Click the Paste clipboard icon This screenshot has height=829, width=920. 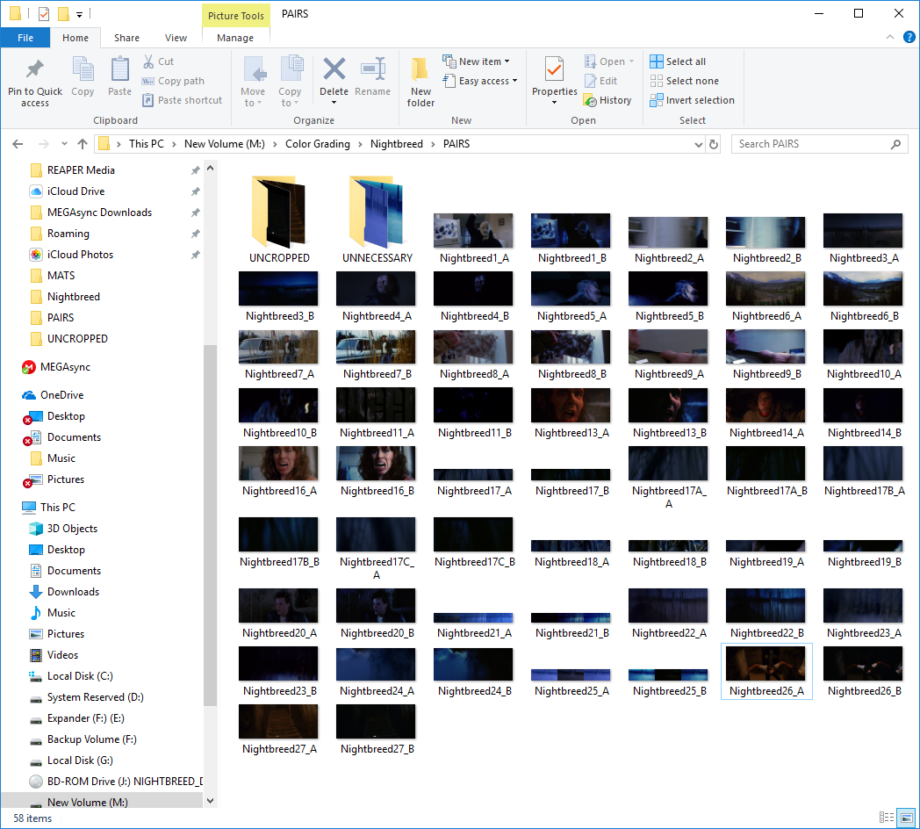click(x=119, y=70)
